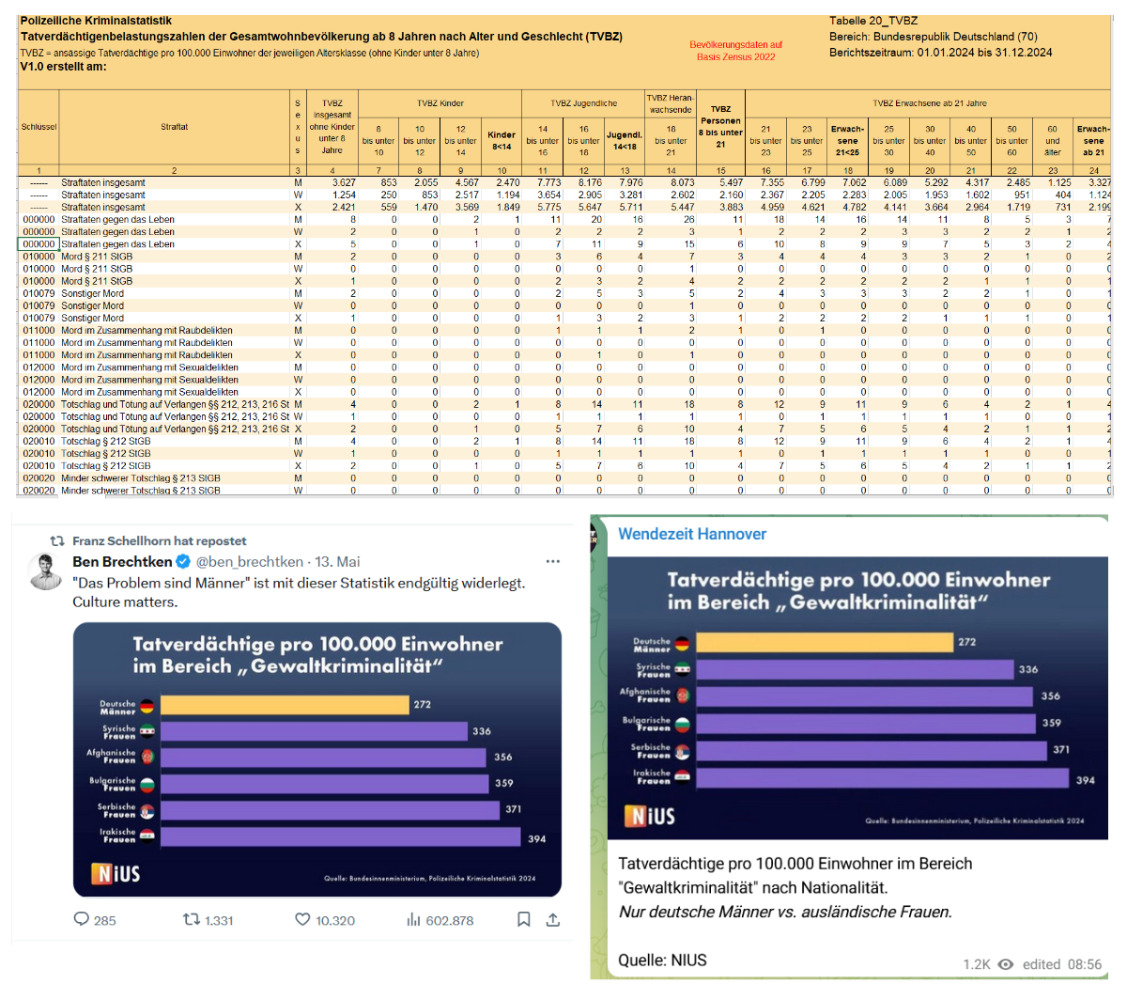The image size is (1127, 1000).
Task: Open view analytics icon showing 602.878
Action: (413, 919)
